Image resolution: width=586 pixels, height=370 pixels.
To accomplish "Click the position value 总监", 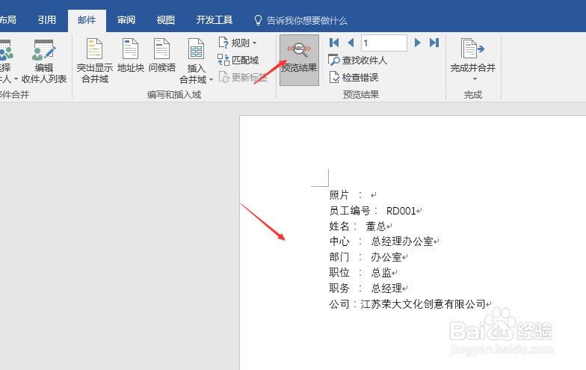I will coord(381,273).
